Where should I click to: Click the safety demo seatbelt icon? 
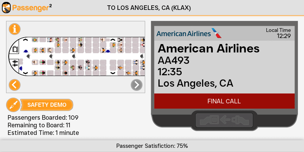14,105
